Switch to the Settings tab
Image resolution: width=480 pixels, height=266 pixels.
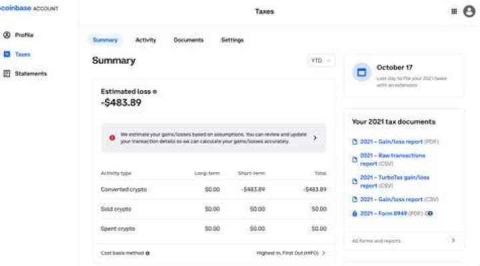coord(233,40)
